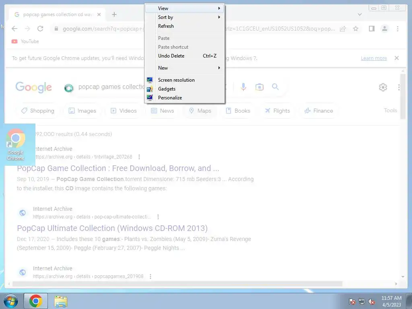Expand the New submenu arrow
The image size is (412, 309).
[219, 68]
